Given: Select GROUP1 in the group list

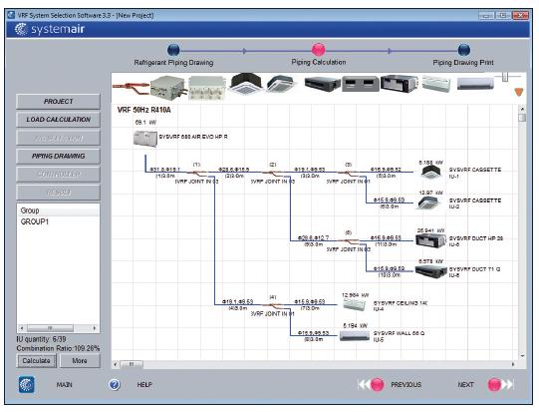Looking at the screenshot, I should pyautogui.click(x=35, y=221).
